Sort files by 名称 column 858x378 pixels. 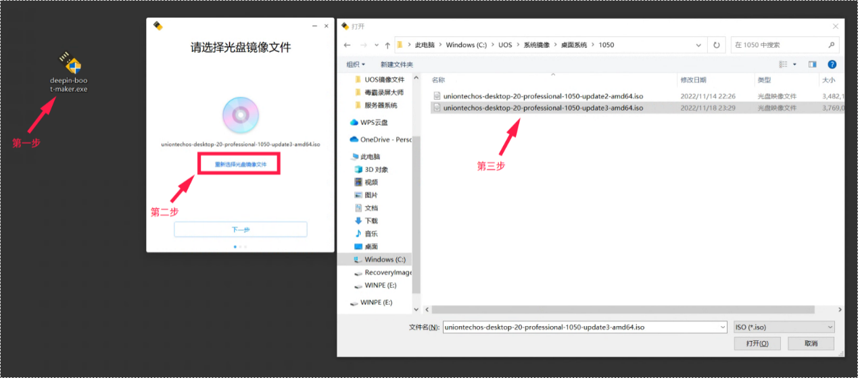439,80
